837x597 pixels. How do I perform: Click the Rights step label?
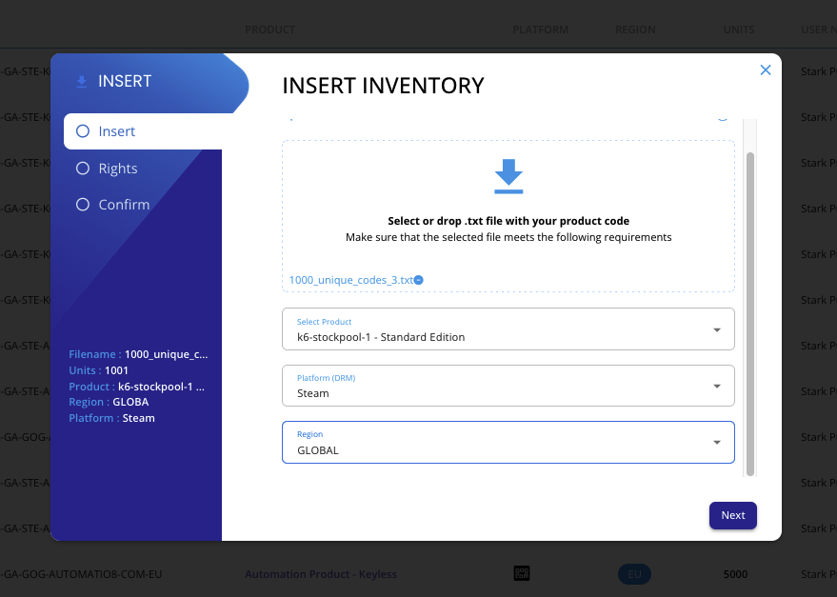tap(118, 169)
